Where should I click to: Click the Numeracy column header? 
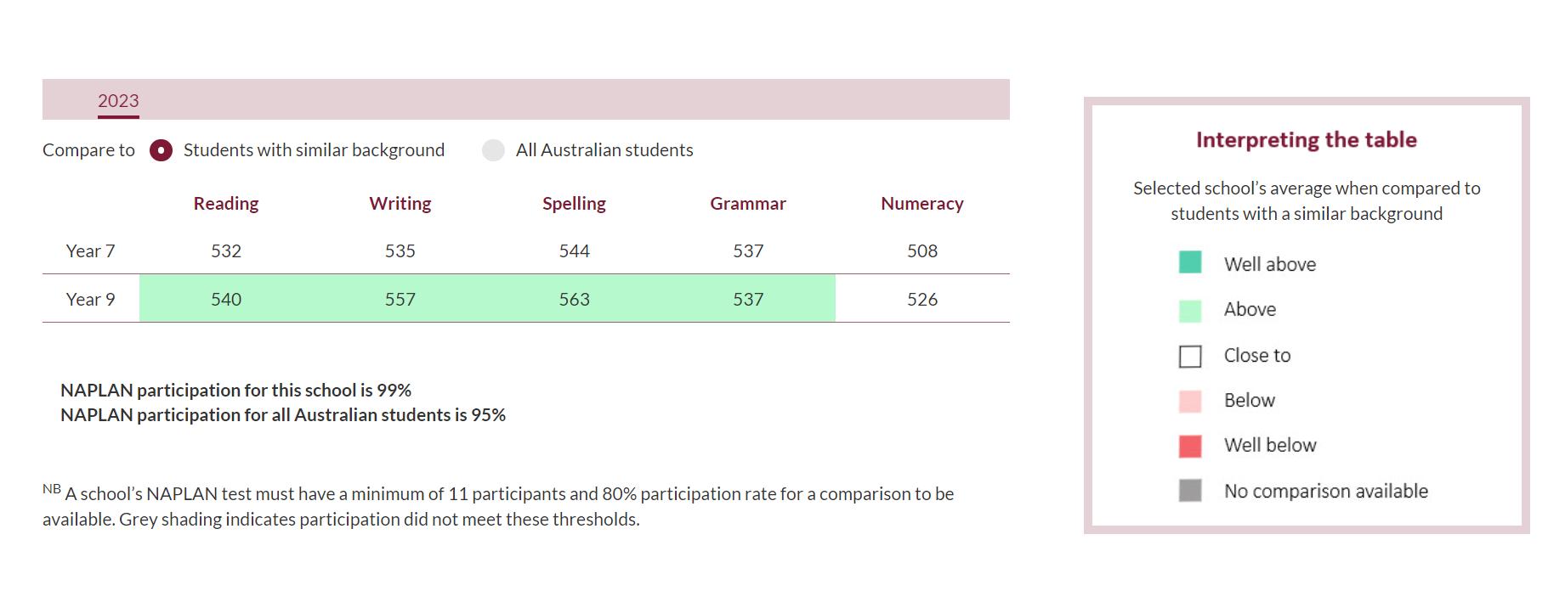coord(922,204)
